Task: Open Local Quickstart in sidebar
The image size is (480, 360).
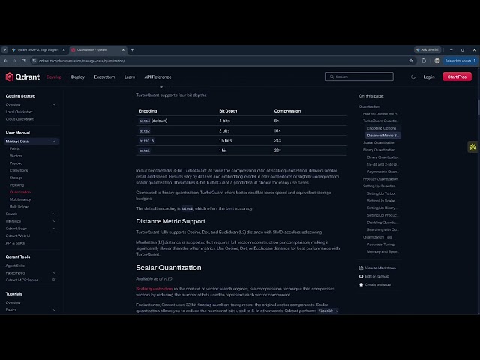Action: pos(19,112)
